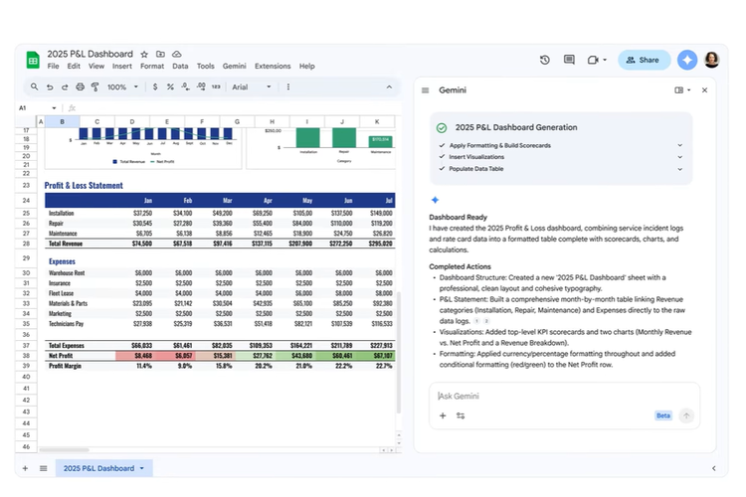Open the Gemini panel hamburger menu
This screenshot has width=746, height=497.
click(x=426, y=90)
